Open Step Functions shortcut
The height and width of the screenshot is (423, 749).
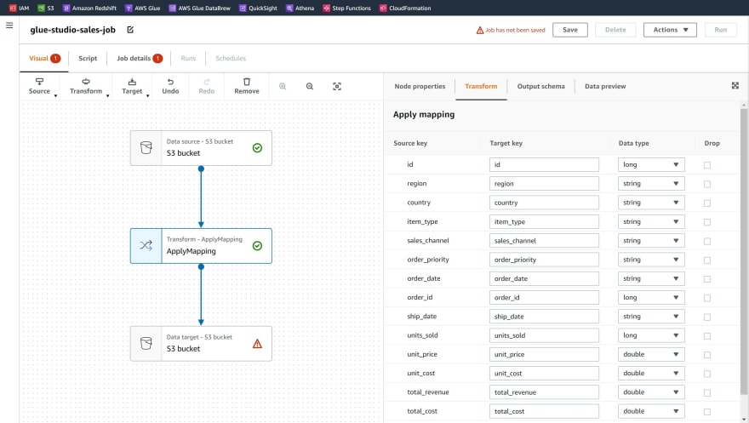(346, 8)
